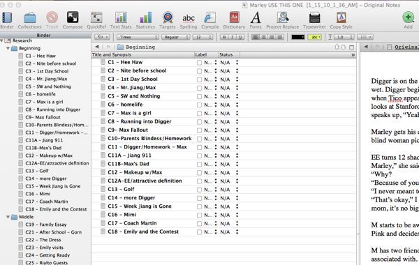This screenshot has height=265, width=419.
Task: Add a new document with Add button
Action: pos(408,17)
